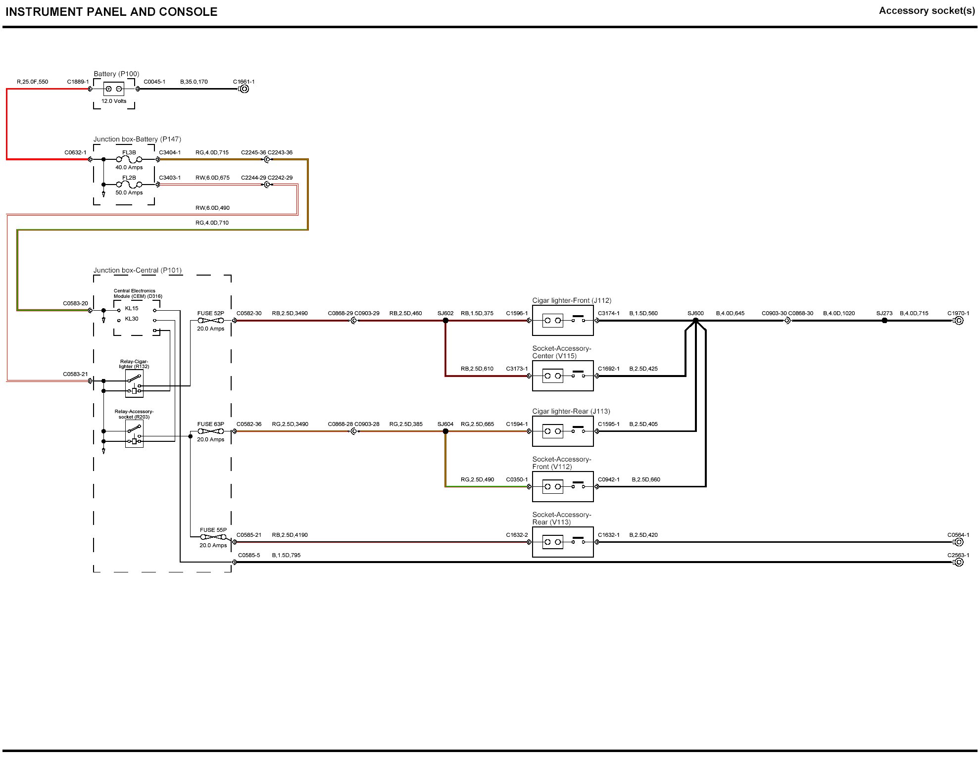The height and width of the screenshot is (757, 980).
Task: Click the C1970-1 ground terminal
Action: pos(959,321)
